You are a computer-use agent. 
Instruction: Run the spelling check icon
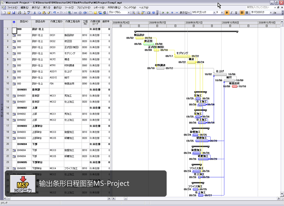coord(29,13)
